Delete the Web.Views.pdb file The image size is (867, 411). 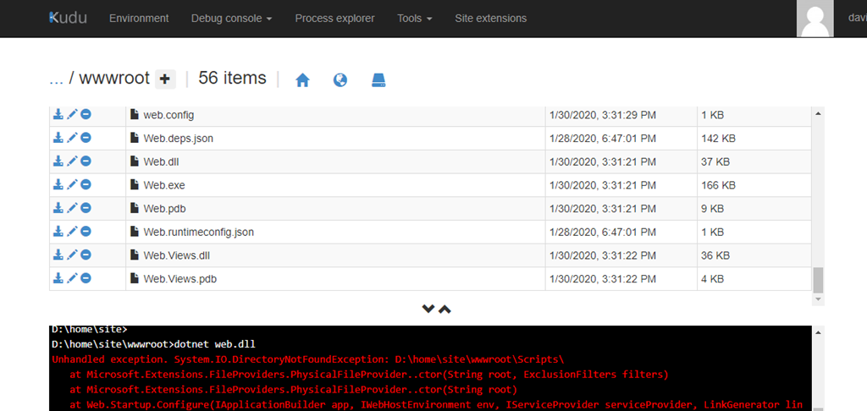86,278
